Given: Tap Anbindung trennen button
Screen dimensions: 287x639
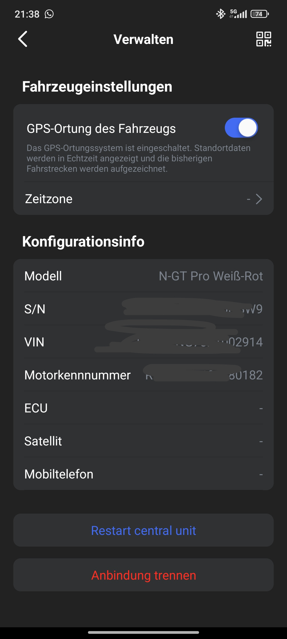Looking at the screenshot, I should 143,575.
